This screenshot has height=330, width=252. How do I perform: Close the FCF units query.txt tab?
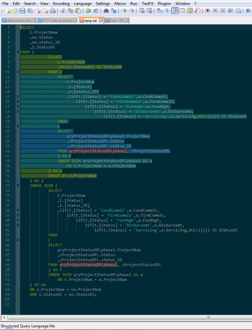click(75, 20)
